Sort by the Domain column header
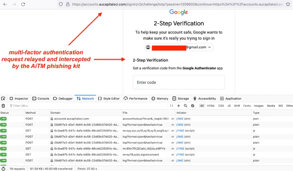 click(85, 113)
